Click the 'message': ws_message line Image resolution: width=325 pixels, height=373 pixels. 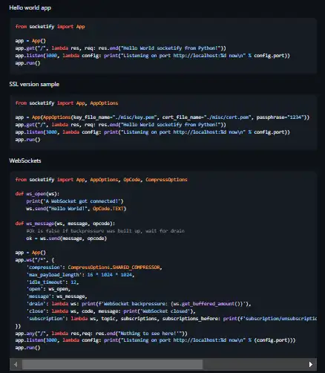[56, 296]
